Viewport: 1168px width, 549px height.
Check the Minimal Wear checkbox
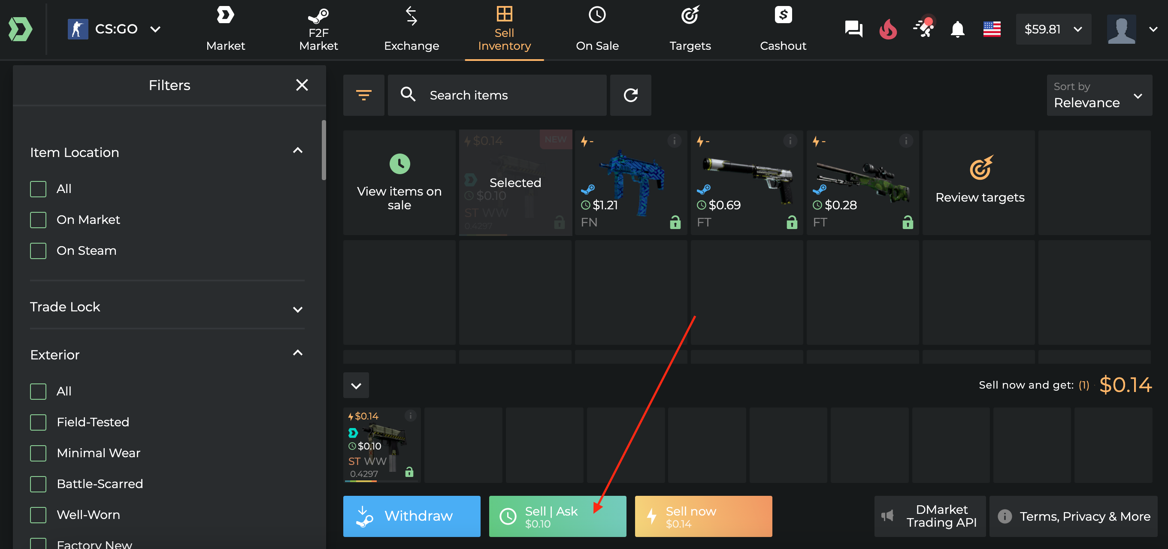(x=38, y=453)
